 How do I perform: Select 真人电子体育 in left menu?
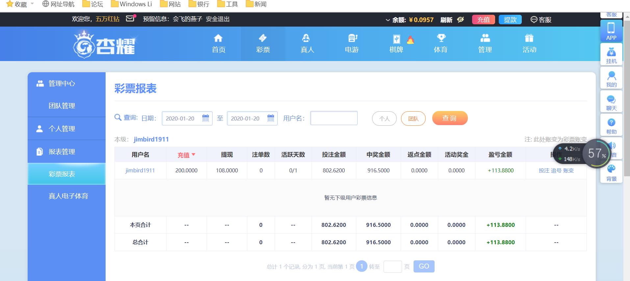point(66,196)
